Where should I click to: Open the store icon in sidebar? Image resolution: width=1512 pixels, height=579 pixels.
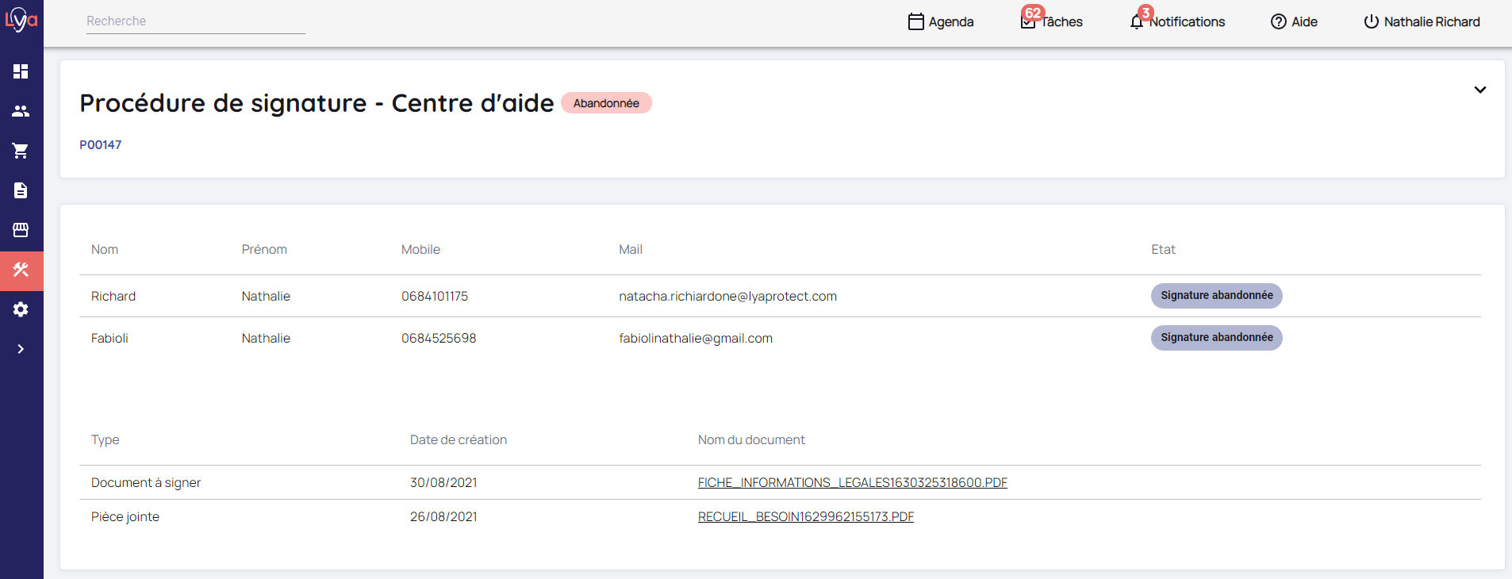coord(21,230)
